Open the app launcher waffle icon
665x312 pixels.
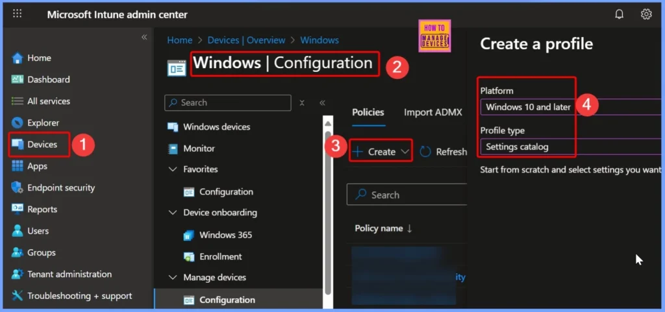(18, 14)
